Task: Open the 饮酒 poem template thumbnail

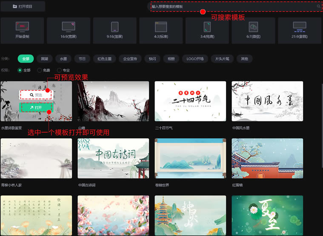Action: 36,216
